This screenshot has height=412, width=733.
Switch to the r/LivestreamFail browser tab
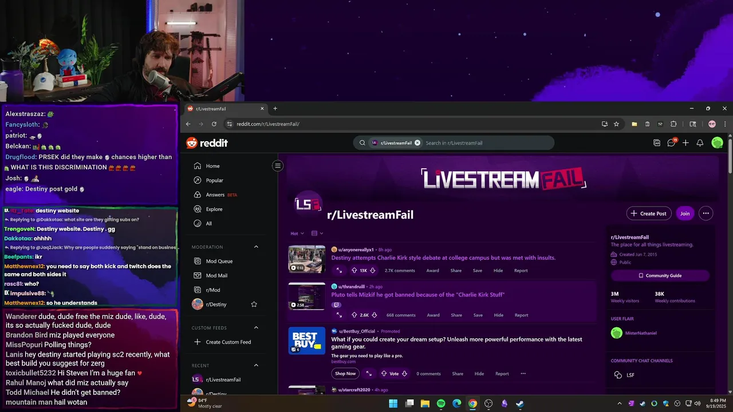[226, 109]
